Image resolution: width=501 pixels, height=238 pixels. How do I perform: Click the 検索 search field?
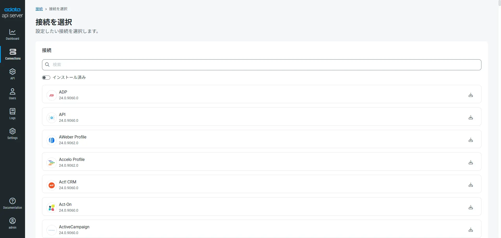click(x=261, y=65)
